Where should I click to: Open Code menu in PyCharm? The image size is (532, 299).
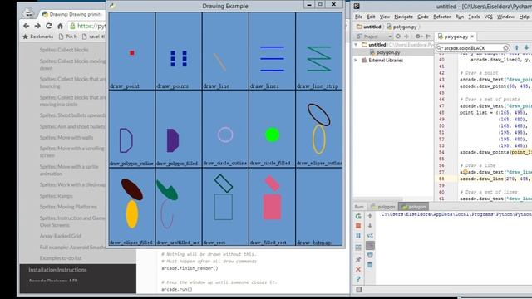click(x=423, y=17)
